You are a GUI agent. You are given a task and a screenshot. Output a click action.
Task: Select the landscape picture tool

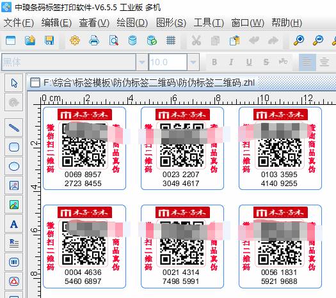pos(14,205)
